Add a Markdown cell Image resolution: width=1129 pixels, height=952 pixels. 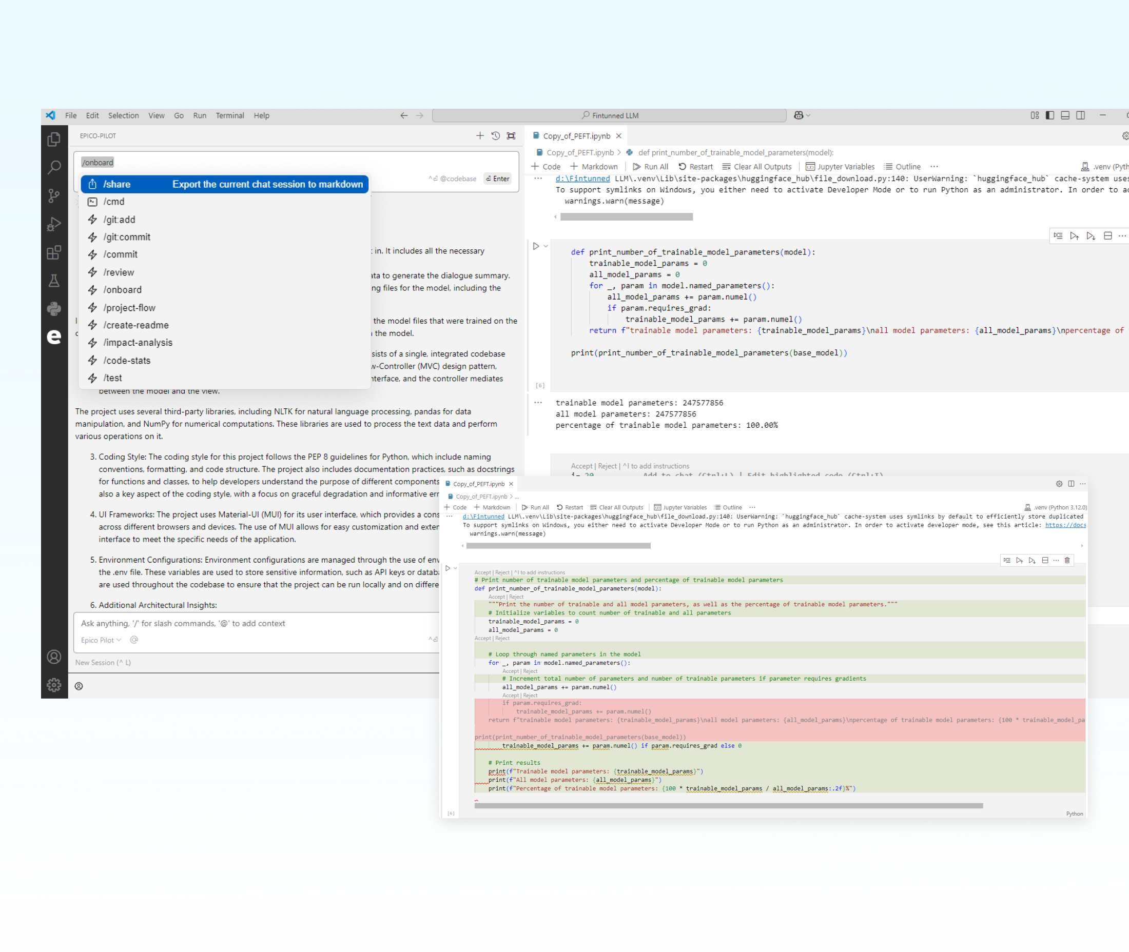click(x=594, y=167)
